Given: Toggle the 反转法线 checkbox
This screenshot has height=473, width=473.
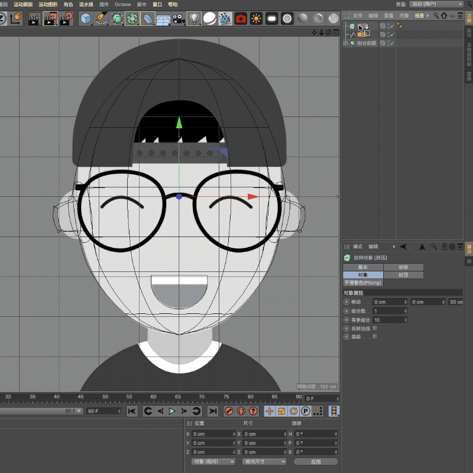Looking at the screenshot, I should 375,328.
